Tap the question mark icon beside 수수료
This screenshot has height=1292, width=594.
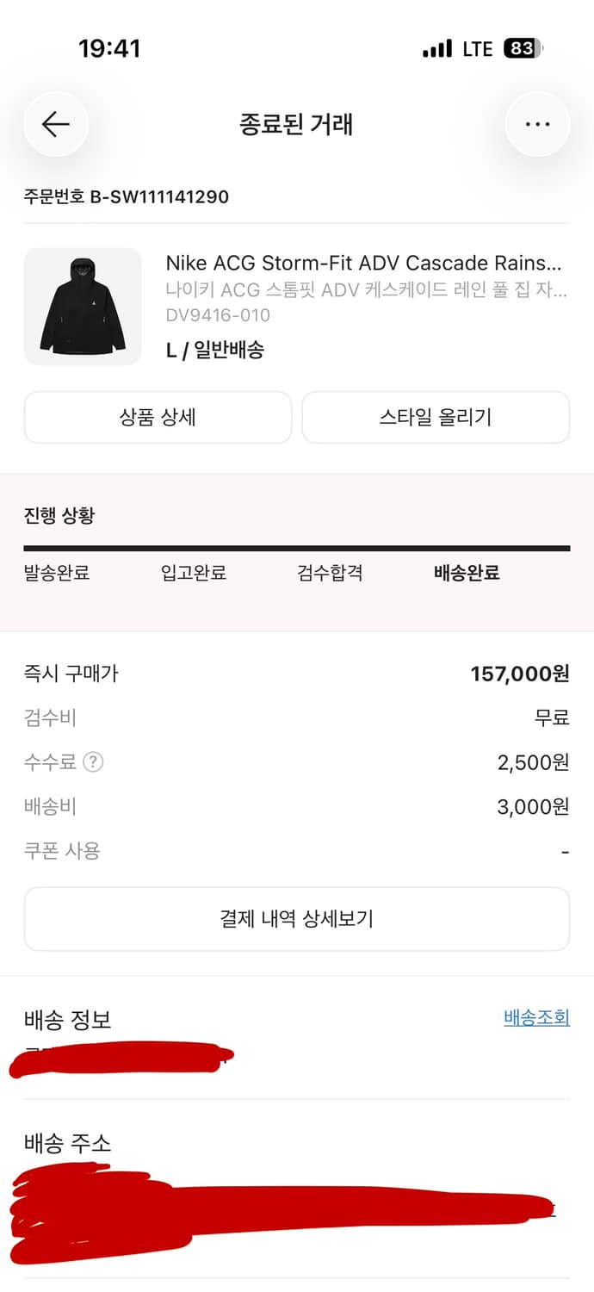[x=91, y=763]
